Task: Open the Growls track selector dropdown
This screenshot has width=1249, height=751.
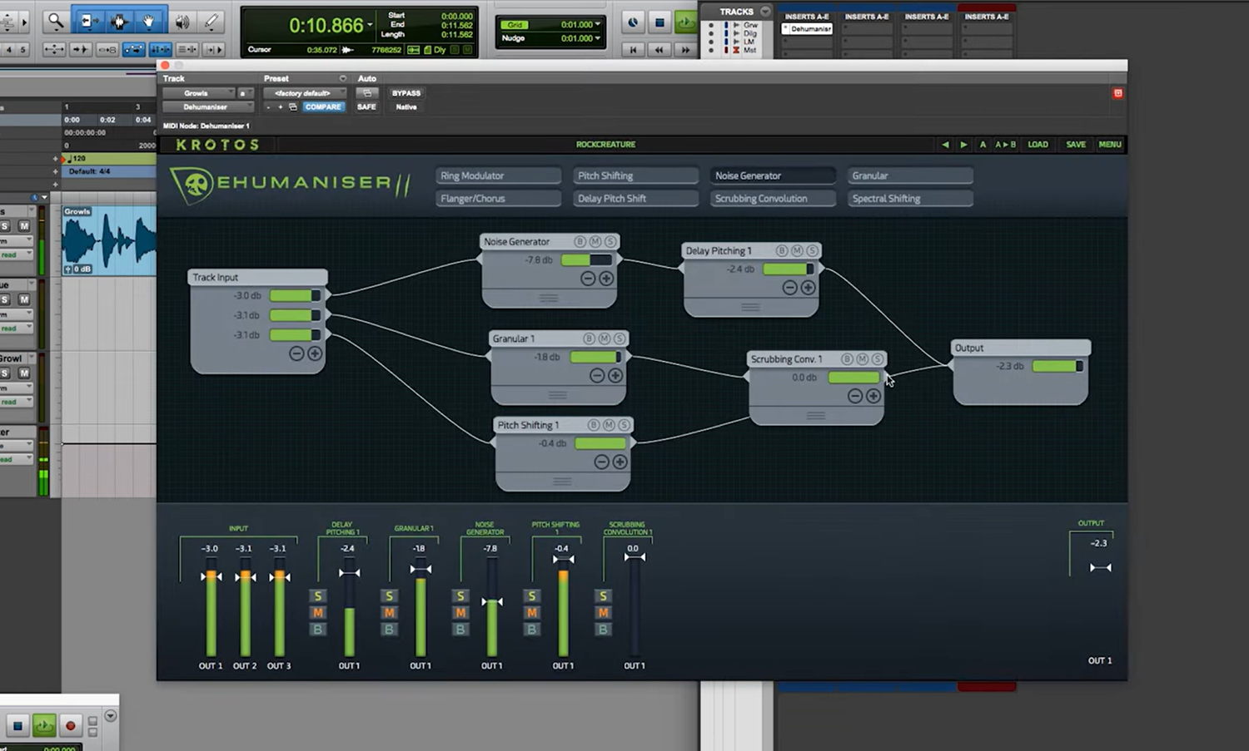Action: click(200, 93)
